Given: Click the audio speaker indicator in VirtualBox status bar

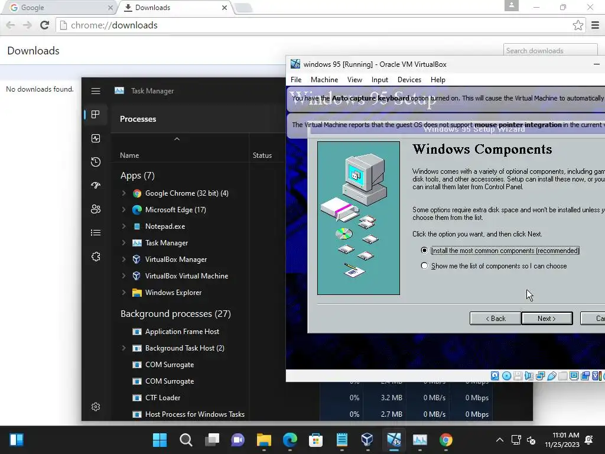Looking at the screenshot, I should [529, 375].
